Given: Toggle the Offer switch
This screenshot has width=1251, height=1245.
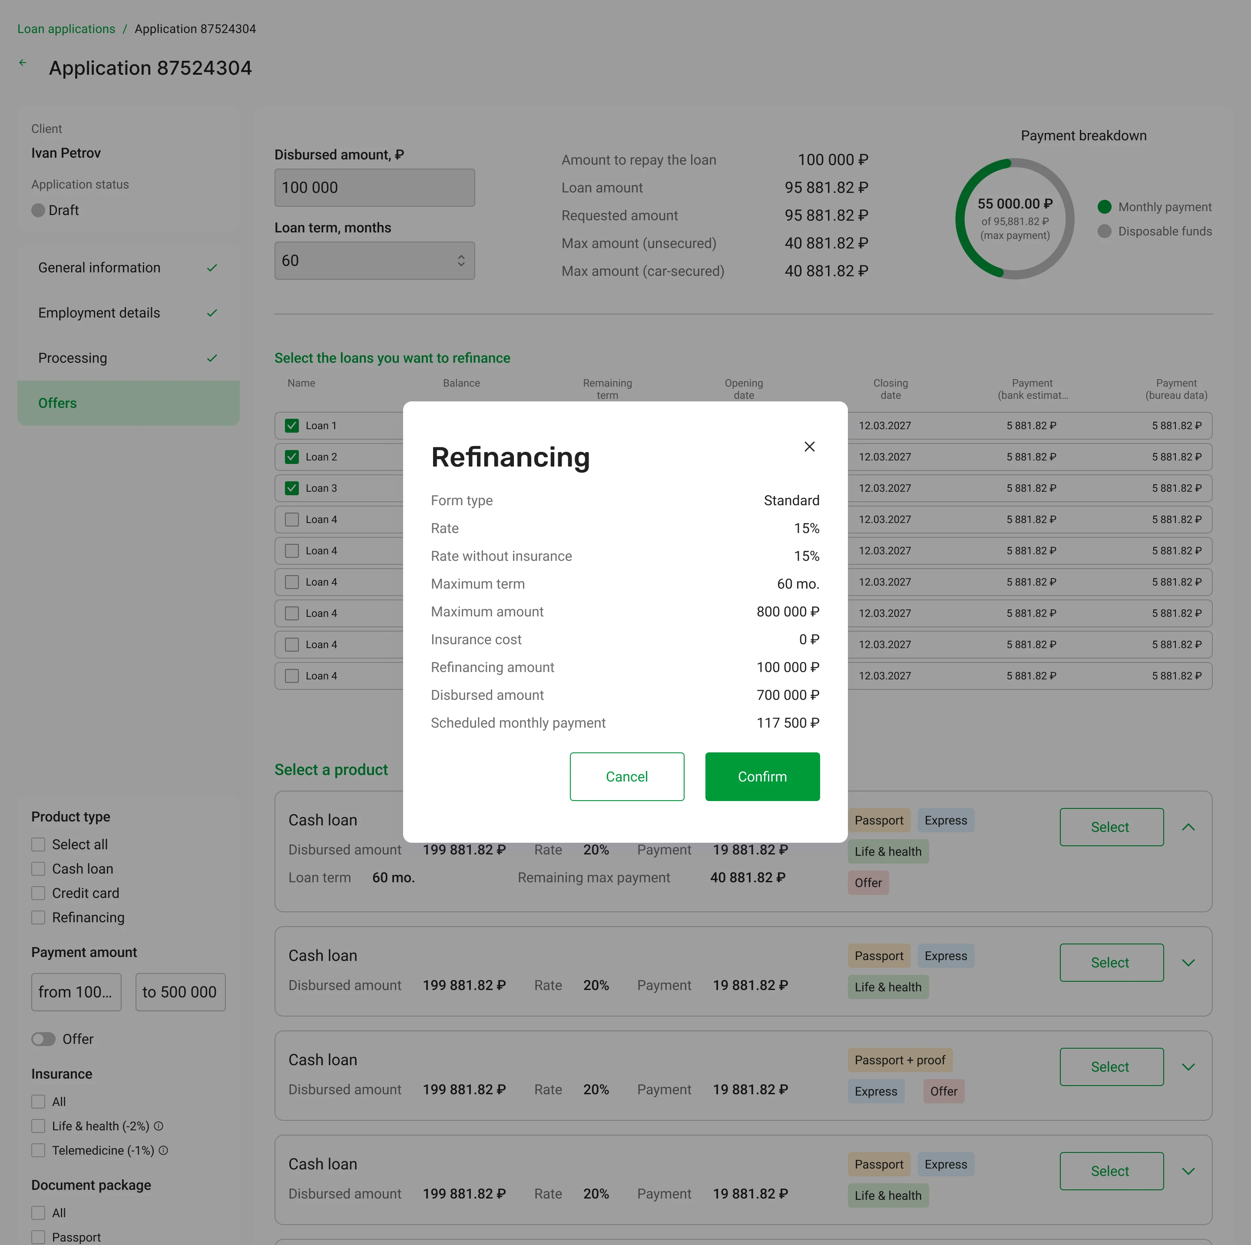Looking at the screenshot, I should tap(43, 1039).
